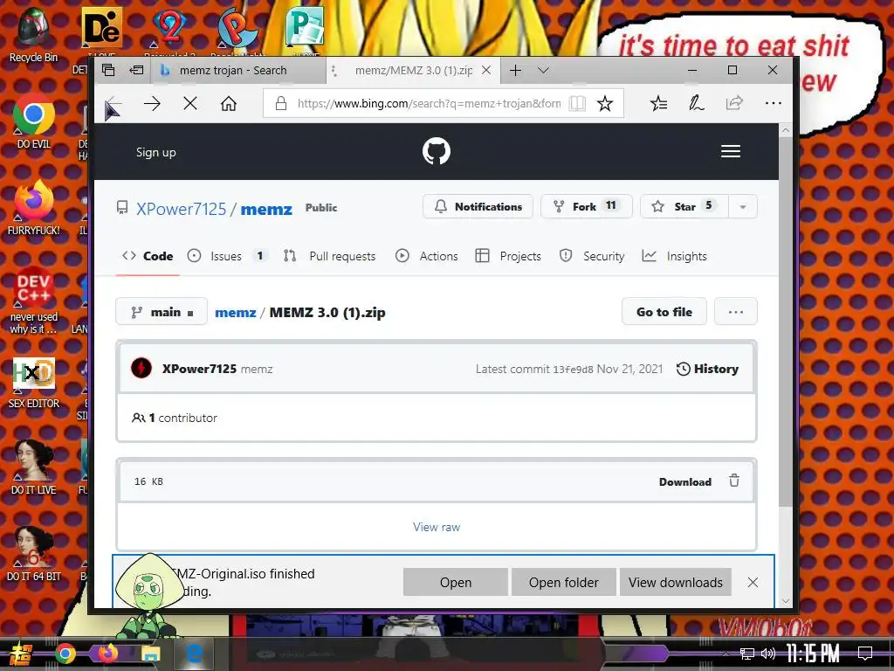Click the taskbar clock showing 11:15 PM

(x=813, y=654)
